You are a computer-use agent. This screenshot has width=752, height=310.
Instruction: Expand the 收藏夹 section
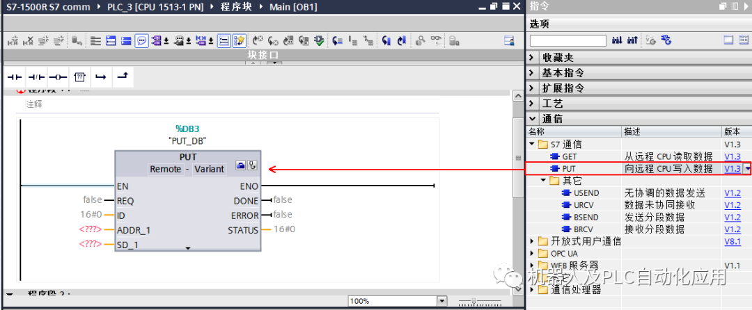click(x=531, y=58)
